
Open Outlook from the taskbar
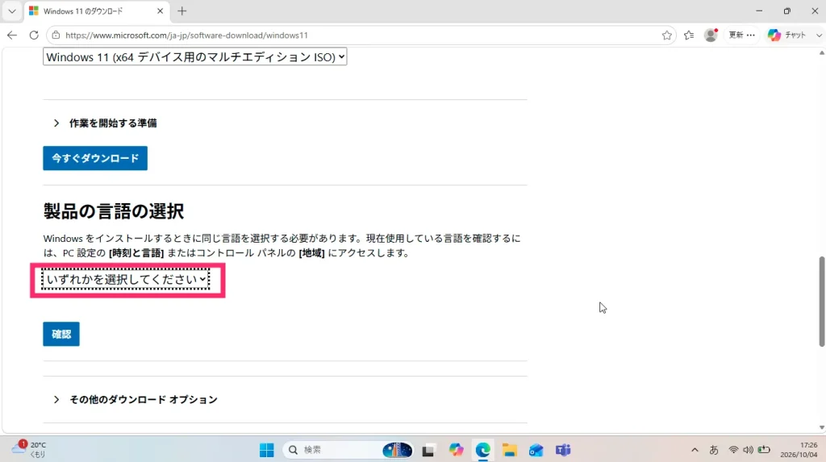click(536, 450)
